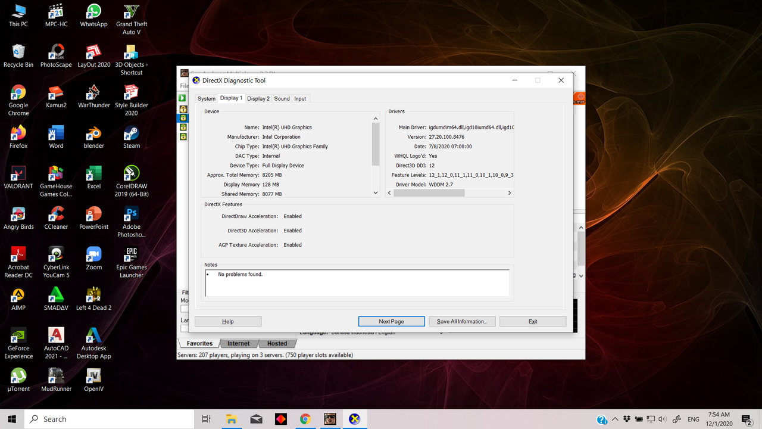Click Save All Information button

[462, 321]
